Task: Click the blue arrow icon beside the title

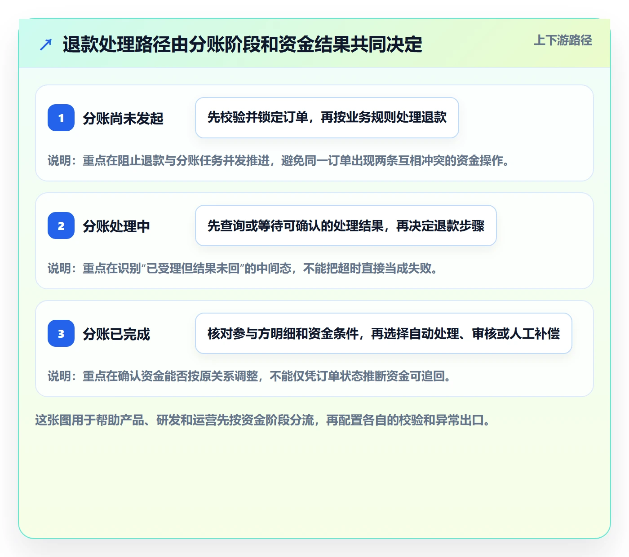Action: coord(46,44)
